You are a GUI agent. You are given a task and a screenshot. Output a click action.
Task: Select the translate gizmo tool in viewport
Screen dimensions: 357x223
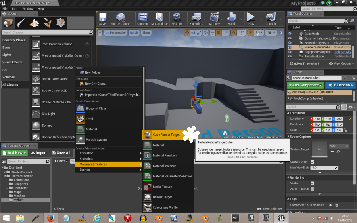tap(187, 33)
